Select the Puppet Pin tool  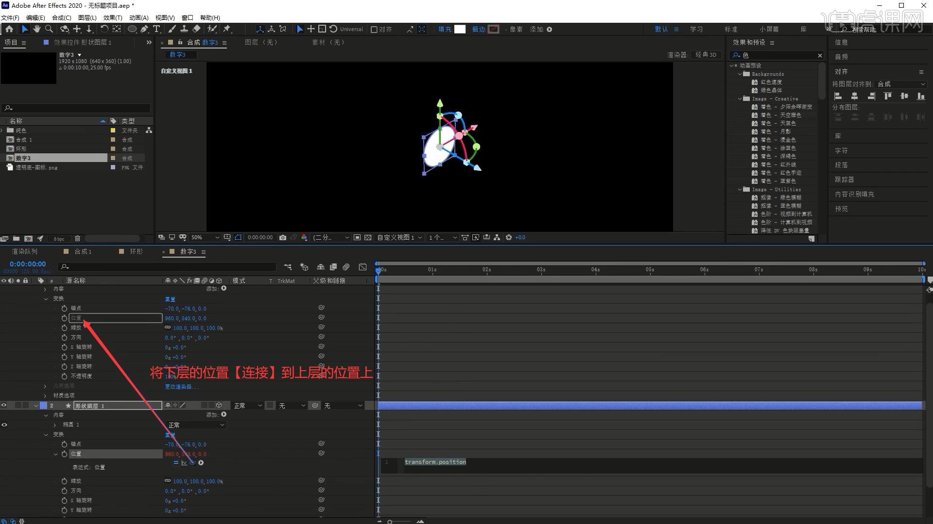point(227,29)
